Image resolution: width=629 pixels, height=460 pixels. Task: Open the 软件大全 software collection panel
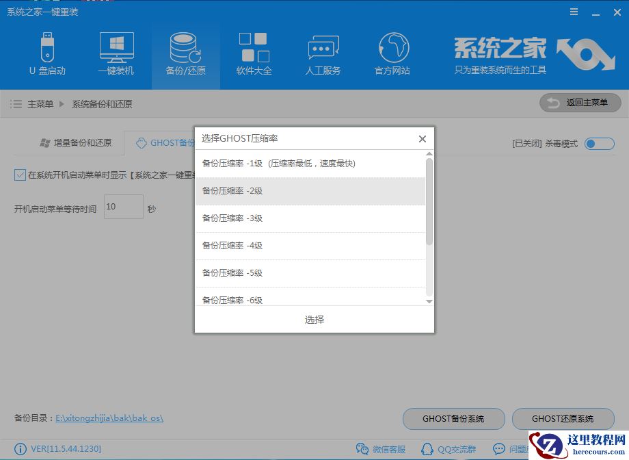[254, 51]
